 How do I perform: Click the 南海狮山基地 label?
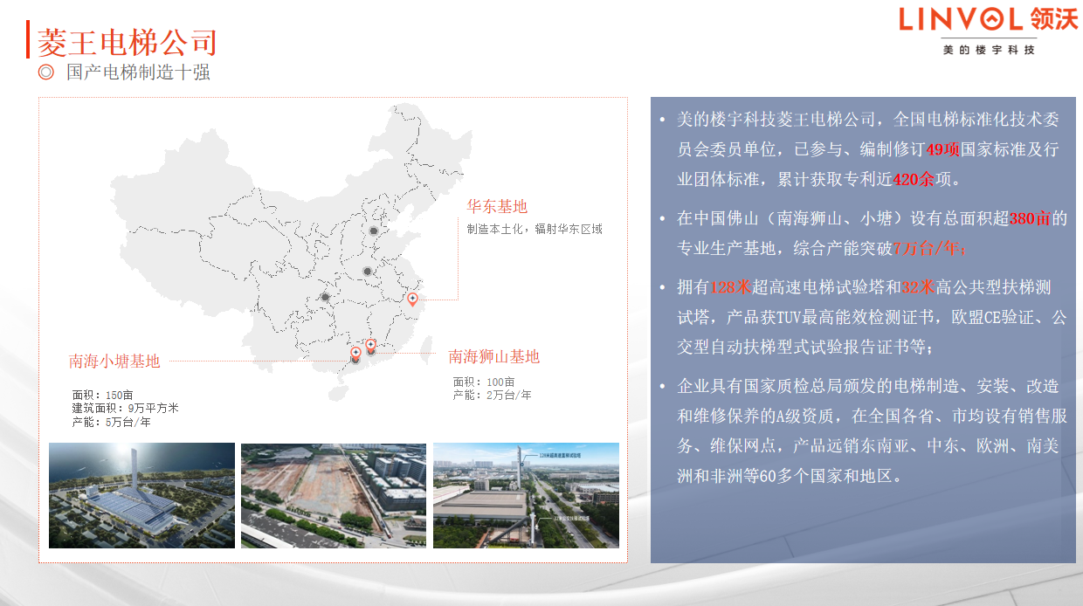click(493, 356)
